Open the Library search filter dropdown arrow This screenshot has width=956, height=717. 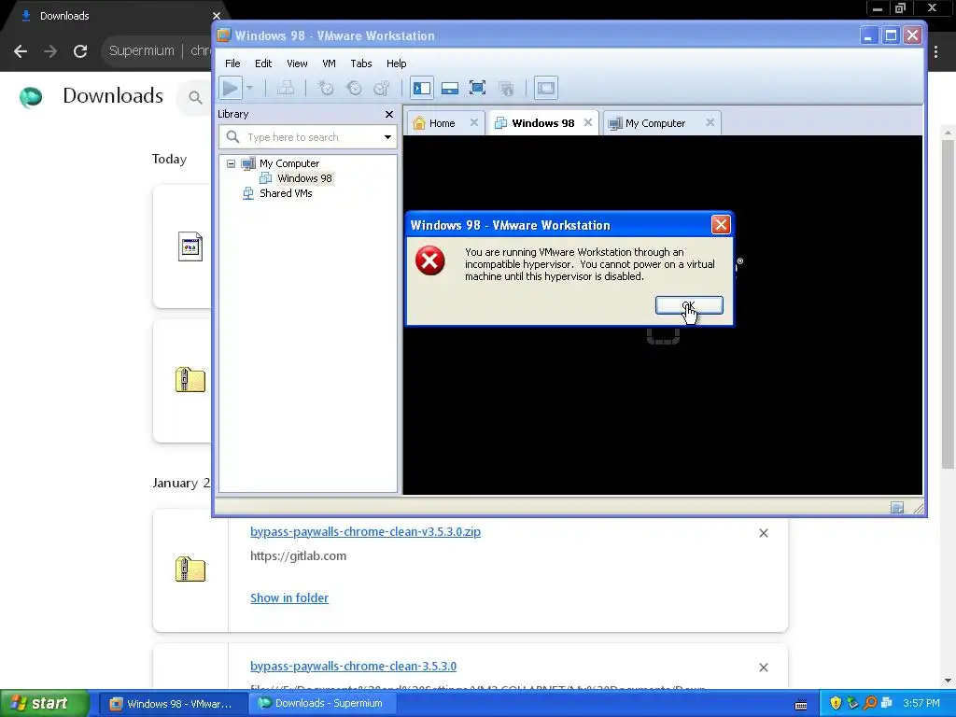point(387,137)
